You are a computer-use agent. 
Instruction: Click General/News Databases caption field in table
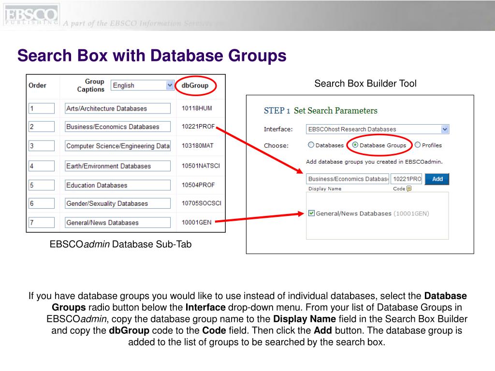point(117,222)
